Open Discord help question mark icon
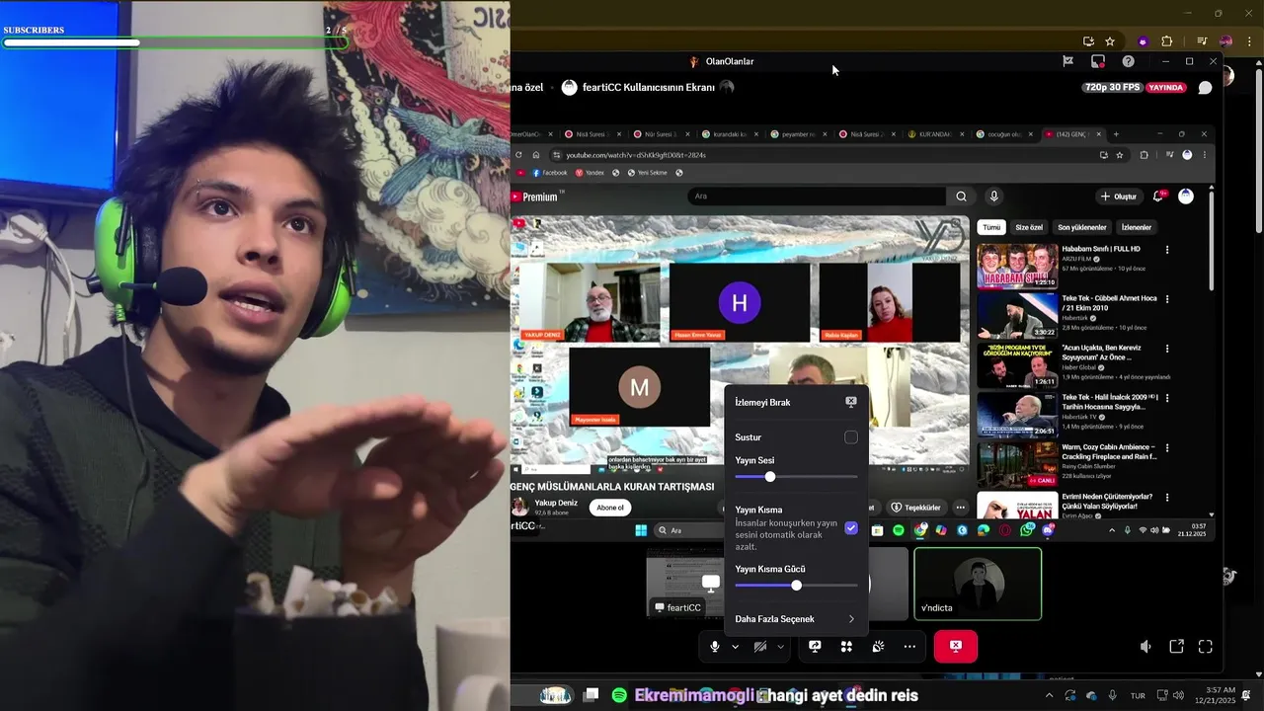 (x=1129, y=61)
